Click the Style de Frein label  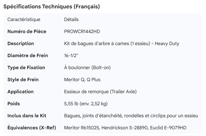pyautogui.click(x=23, y=80)
